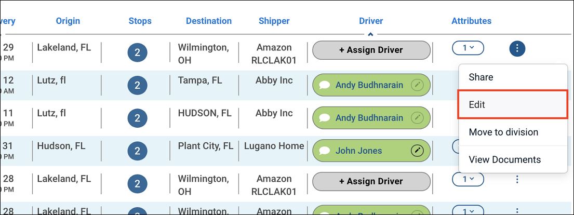This screenshot has width=574, height=215.
Task: Click the pencil icon on Tampa, FL row
Action: (417, 85)
